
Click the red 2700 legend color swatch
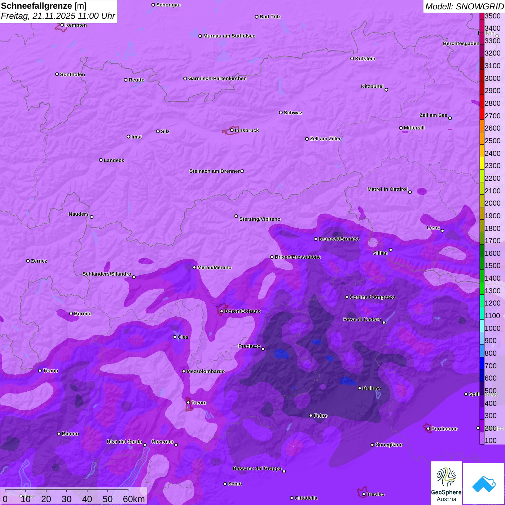pos(482,113)
